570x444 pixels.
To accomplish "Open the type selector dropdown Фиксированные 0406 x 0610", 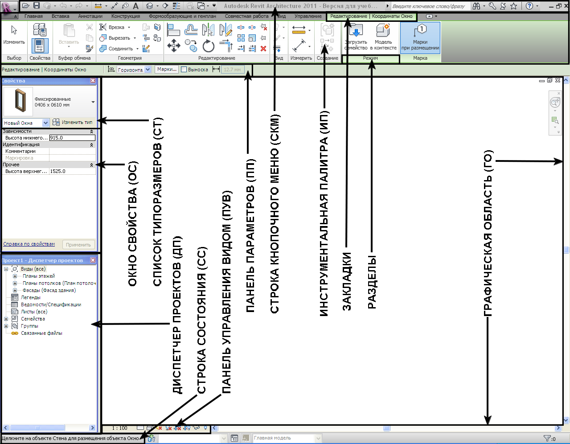I will tap(93, 102).
